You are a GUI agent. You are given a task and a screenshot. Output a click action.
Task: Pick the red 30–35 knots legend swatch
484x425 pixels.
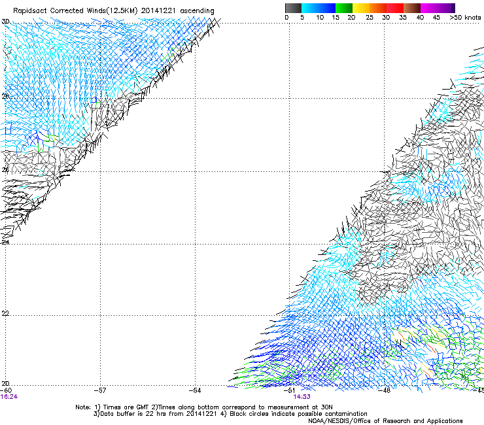(395, 8)
